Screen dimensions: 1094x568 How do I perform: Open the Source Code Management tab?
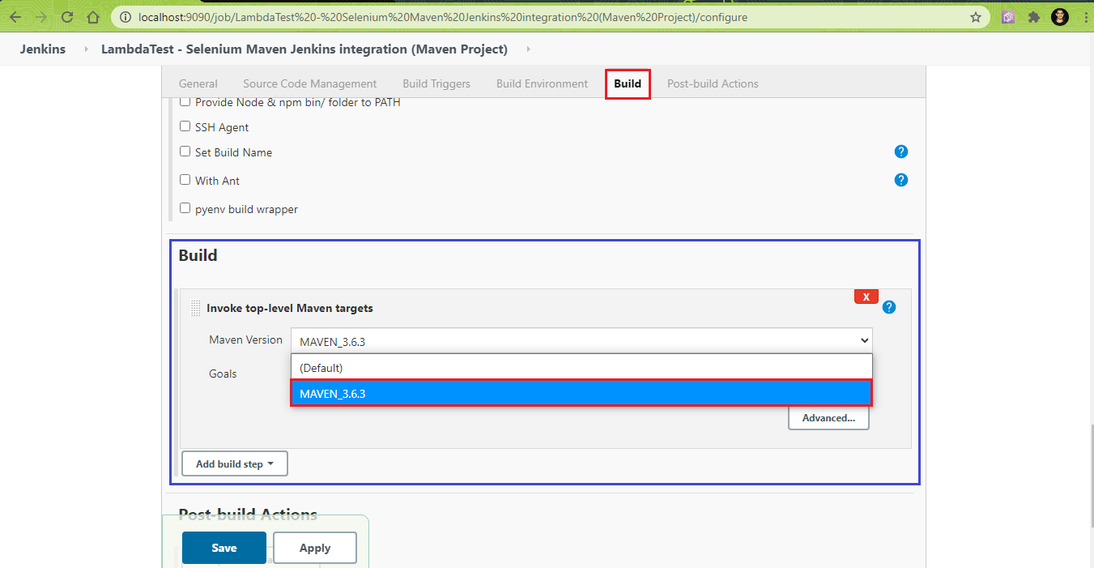point(310,83)
